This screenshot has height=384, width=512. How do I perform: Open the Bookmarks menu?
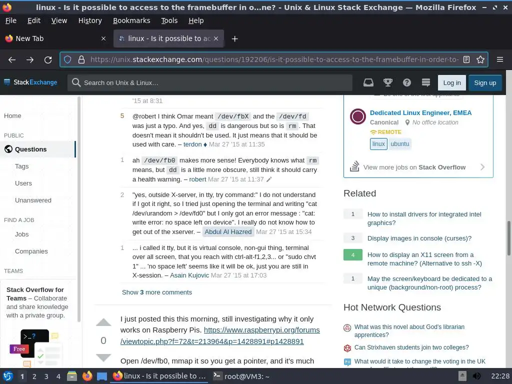(131, 20)
